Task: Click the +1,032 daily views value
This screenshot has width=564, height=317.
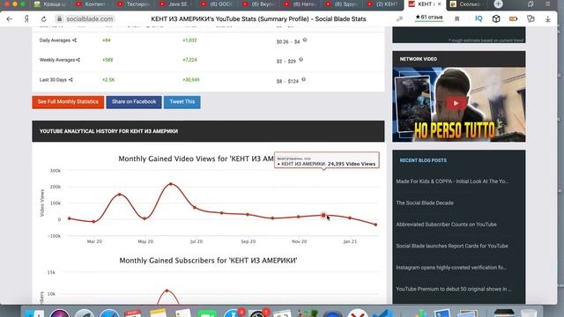Action: coord(189,41)
